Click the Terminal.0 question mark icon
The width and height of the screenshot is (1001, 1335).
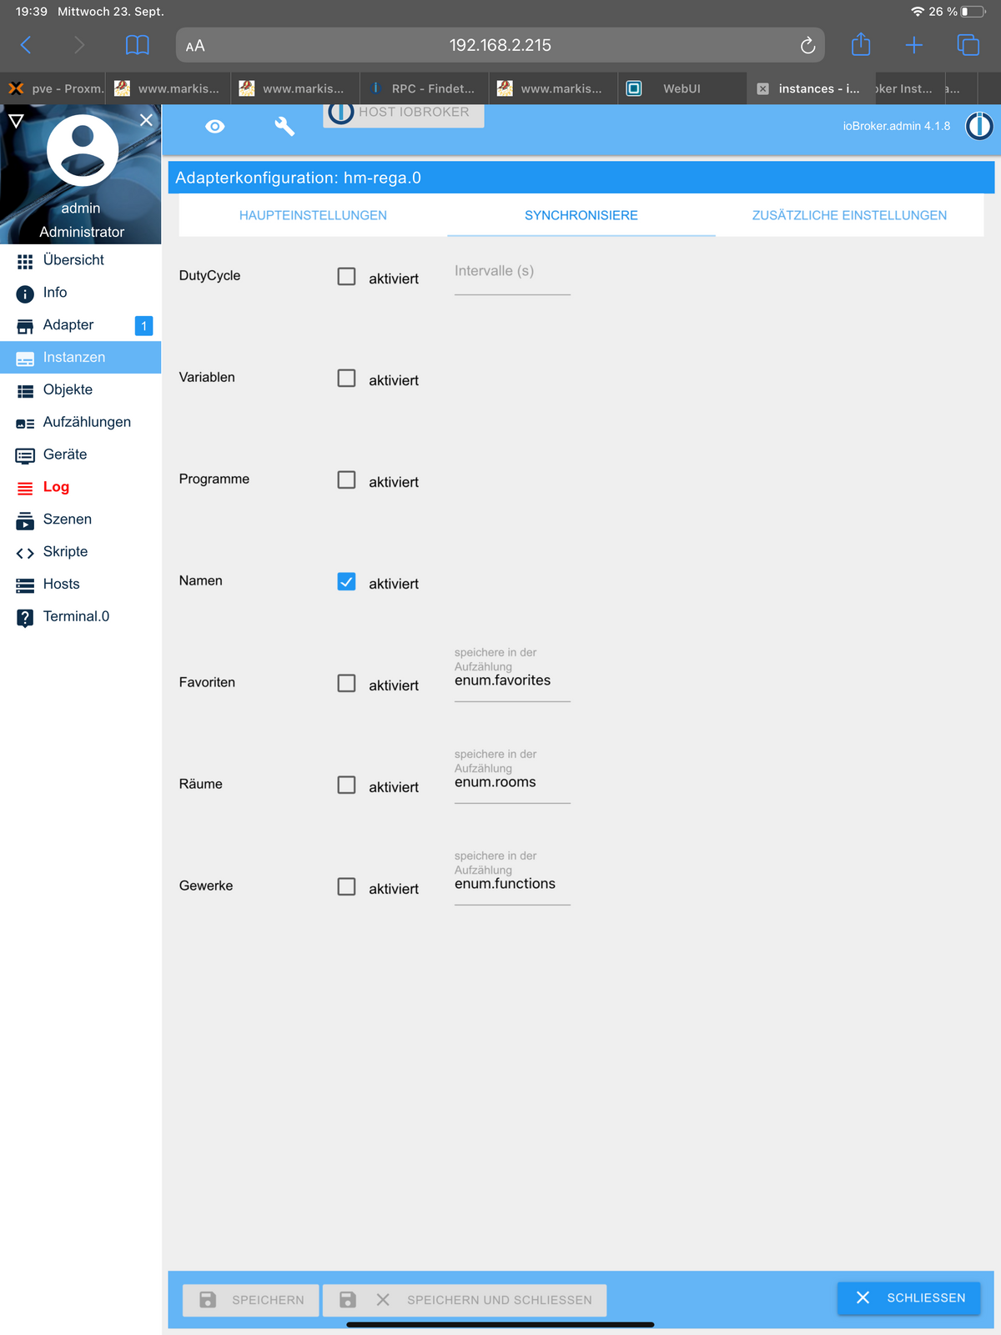tap(25, 618)
